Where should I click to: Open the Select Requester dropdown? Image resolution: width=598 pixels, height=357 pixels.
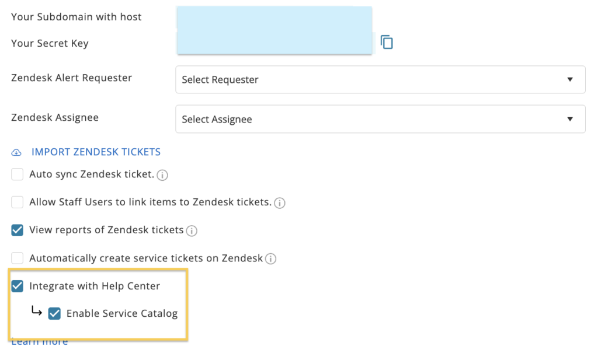[x=380, y=79]
